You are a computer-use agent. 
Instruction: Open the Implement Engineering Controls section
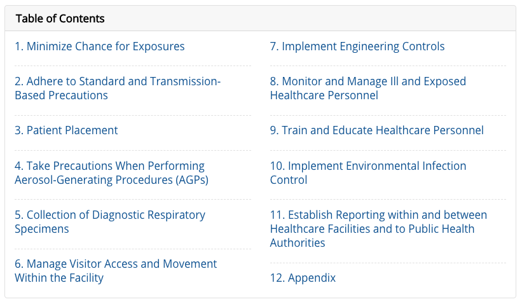click(x=357, y=46)
